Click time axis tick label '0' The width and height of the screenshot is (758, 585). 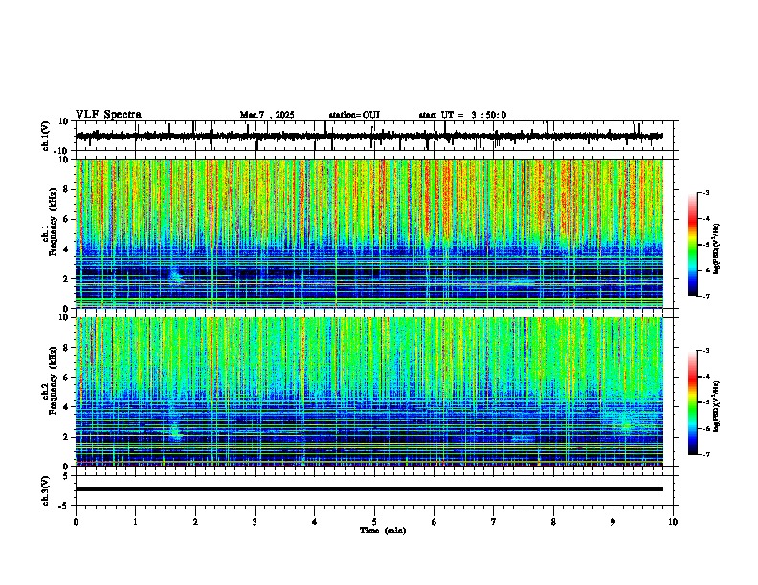tap(76, 522)
